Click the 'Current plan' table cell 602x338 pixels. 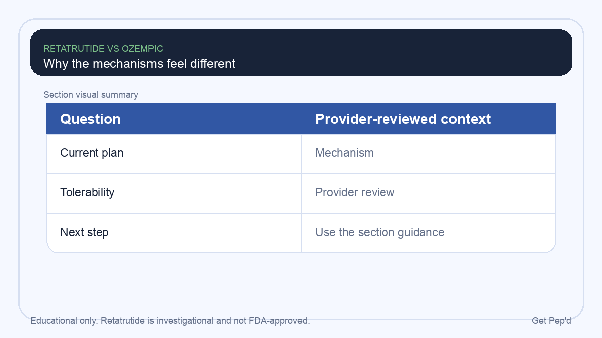(174, 153)
